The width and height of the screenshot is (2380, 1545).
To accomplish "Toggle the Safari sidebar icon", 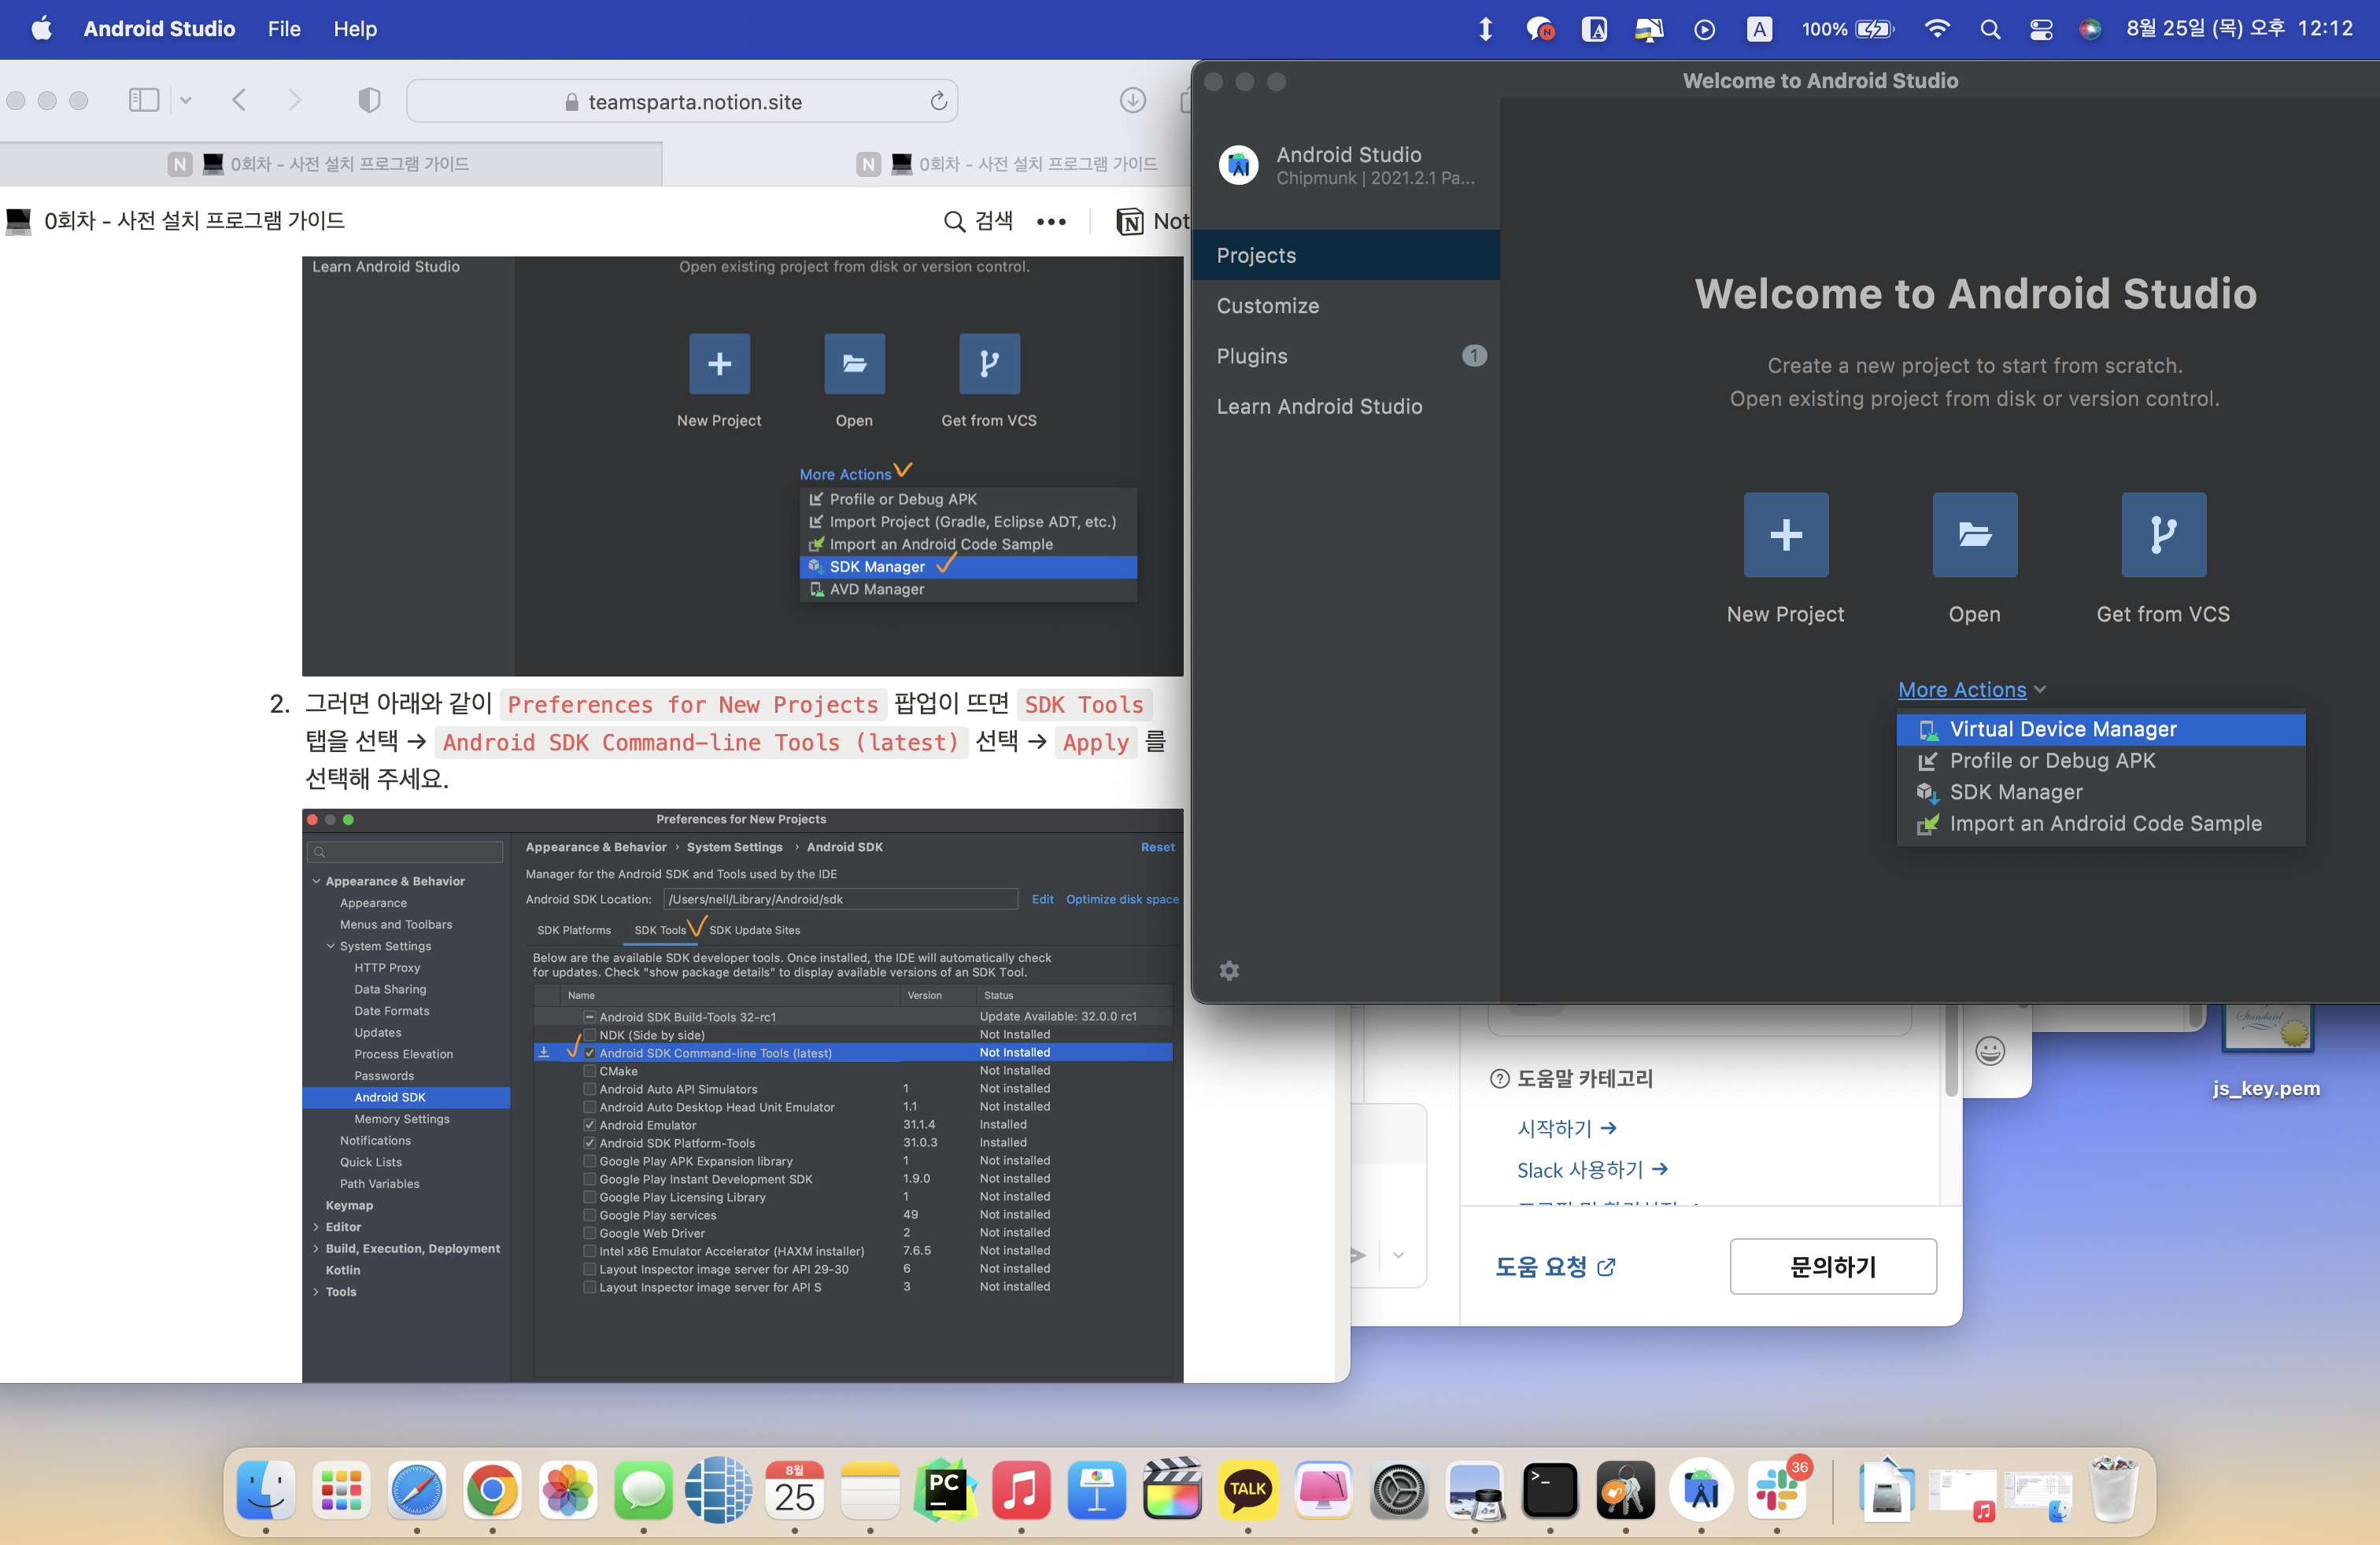I will 143,100.
